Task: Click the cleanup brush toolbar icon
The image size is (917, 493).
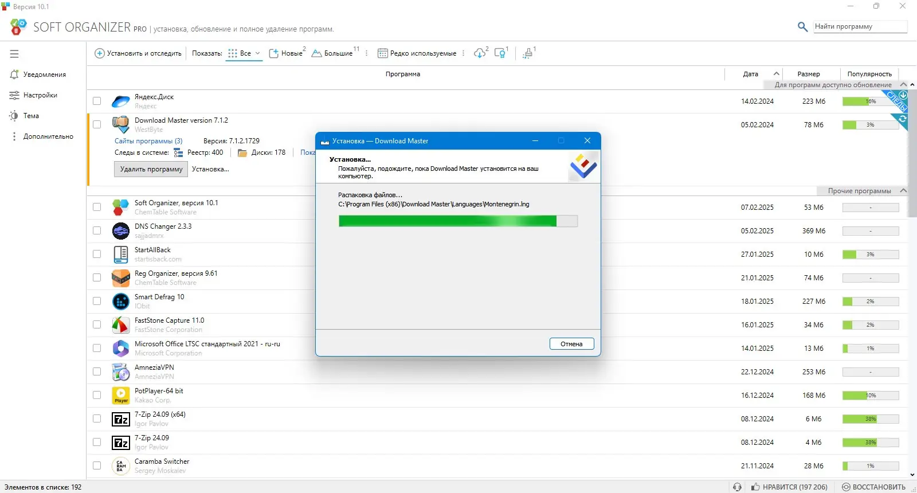Action: pyautogui.click(x=528, y=53)
